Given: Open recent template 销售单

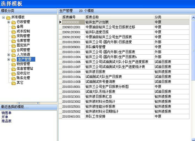Looking at the screenshot, I should tap(7, 113).
